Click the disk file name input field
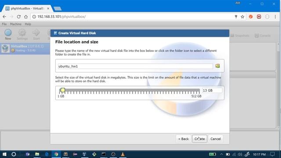 tap(135, 66)
